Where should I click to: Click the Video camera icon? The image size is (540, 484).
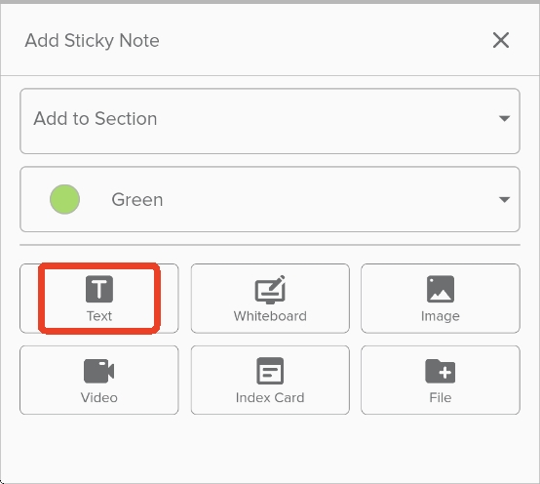pos(99,371)
